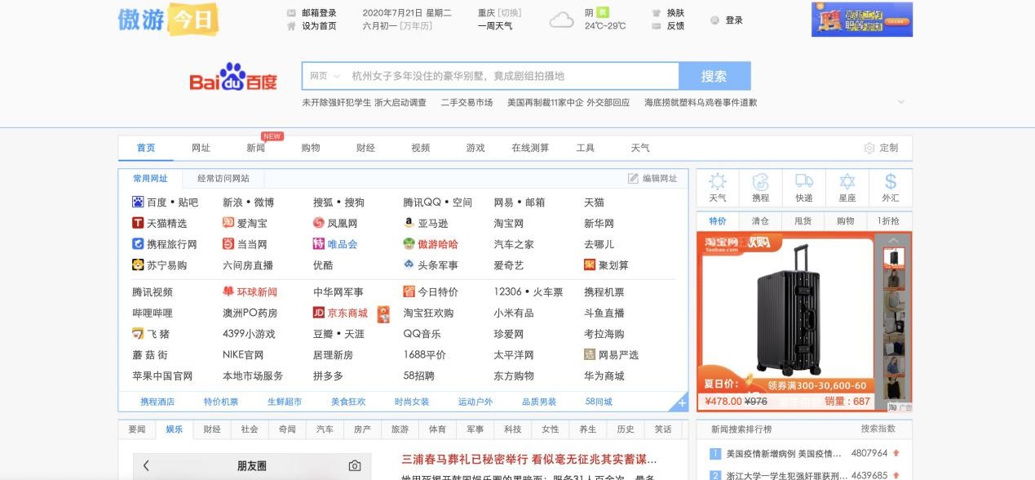1035x480 pixels.
Task: Click the 三浦春马 news headline
Action: (x=529, y=458)
